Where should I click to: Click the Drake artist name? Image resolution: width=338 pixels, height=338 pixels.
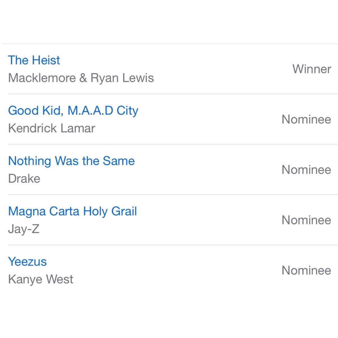(24, 179)
